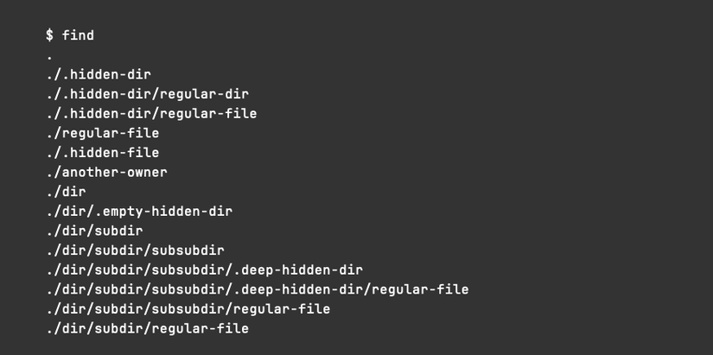Click the './.hidden-dir/regular-file' line

[151, 113]
